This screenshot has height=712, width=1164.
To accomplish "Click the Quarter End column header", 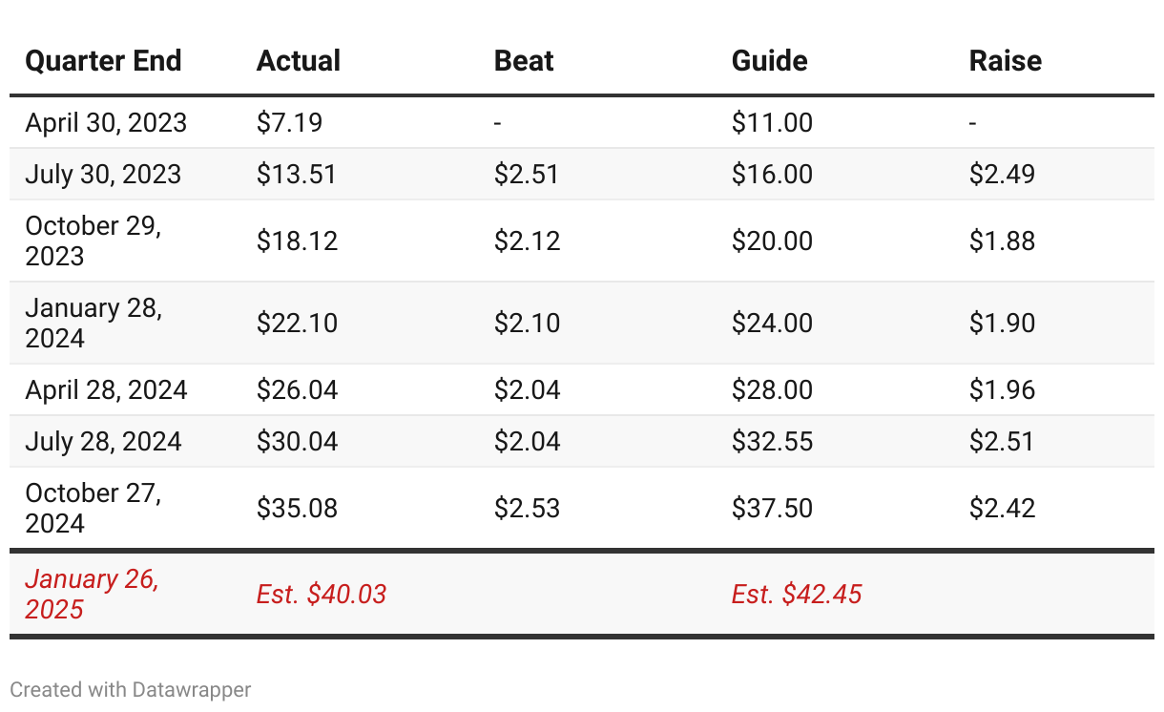I will point(103,61).
